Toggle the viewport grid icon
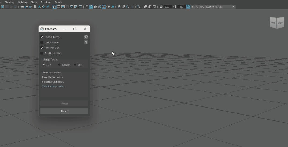The width and height of the screenshot is (288, 147). click(54, 7)
